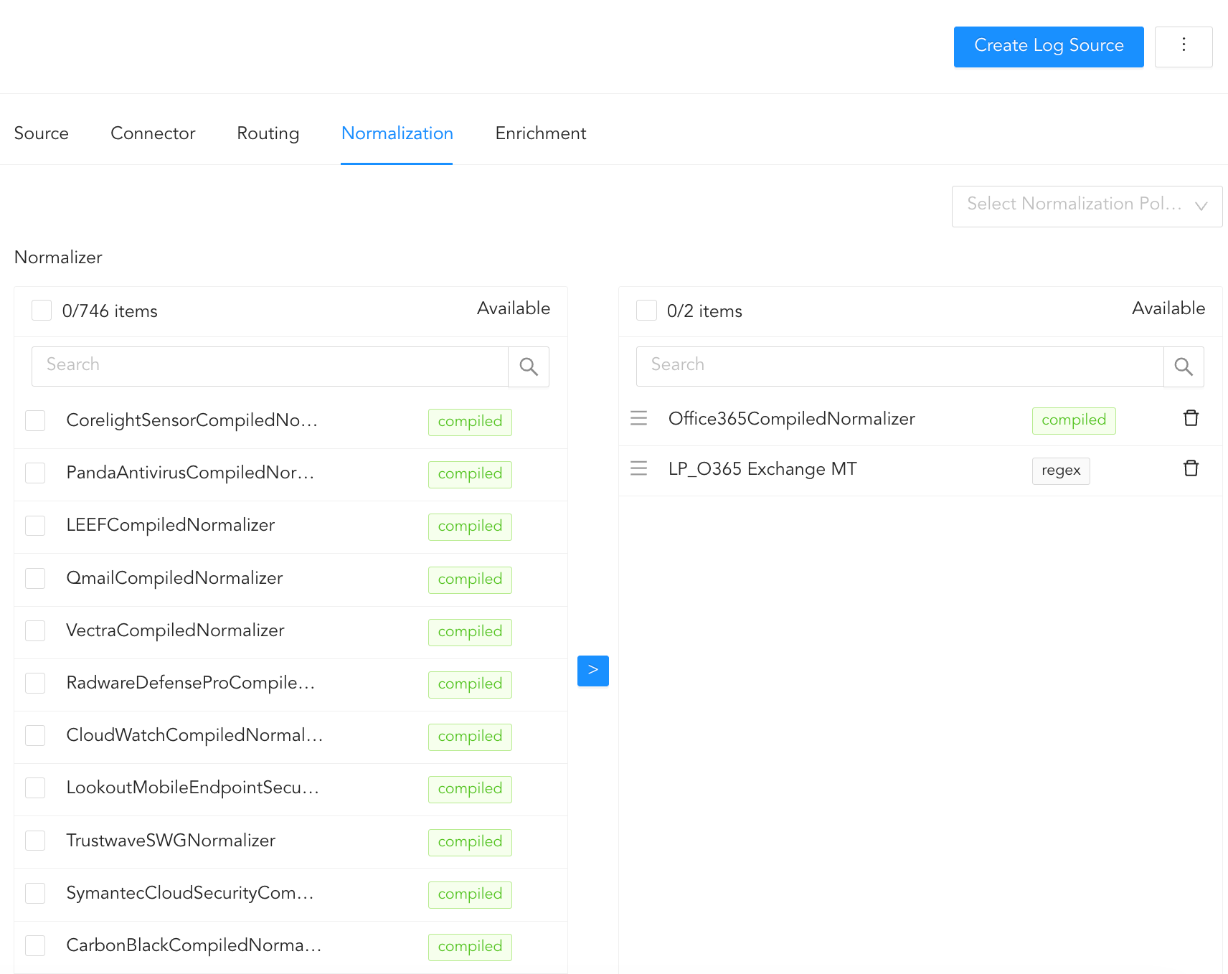Click the drag handle beside LP_O365 Exchange MT
Viewport: 1228px width, 974px height.
point(638,468)
